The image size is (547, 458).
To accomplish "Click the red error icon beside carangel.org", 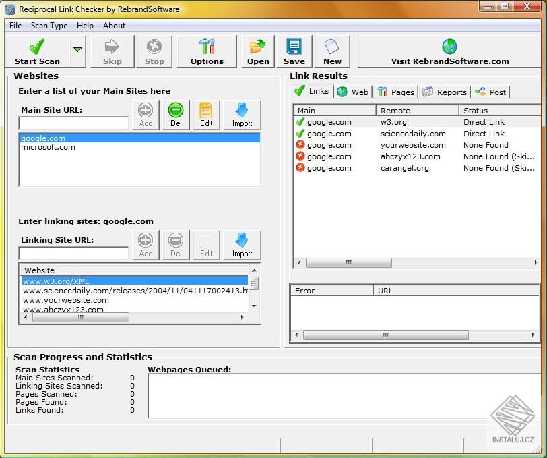I will tap(300, 168).
